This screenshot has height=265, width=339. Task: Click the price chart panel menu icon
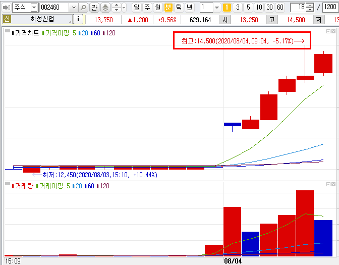(x=8, y=31)
